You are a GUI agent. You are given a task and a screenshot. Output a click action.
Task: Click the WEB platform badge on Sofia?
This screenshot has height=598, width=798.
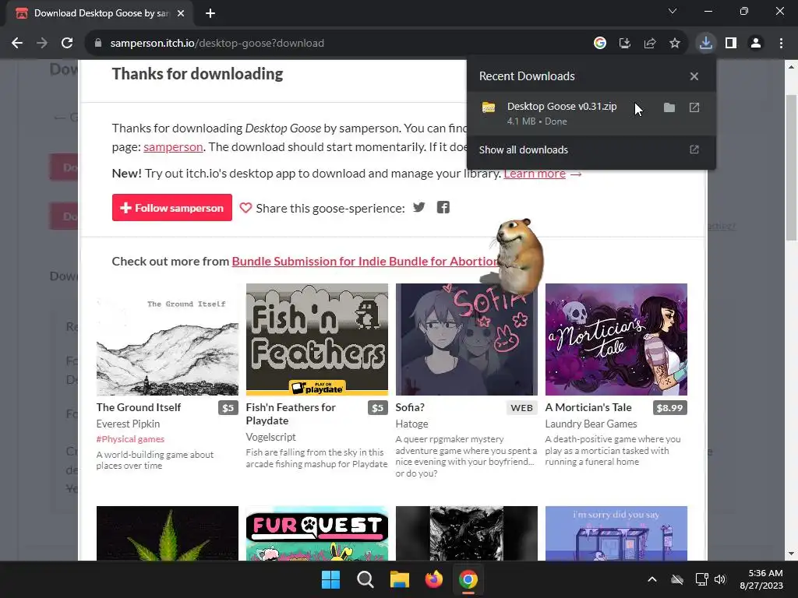coord(521,408)
